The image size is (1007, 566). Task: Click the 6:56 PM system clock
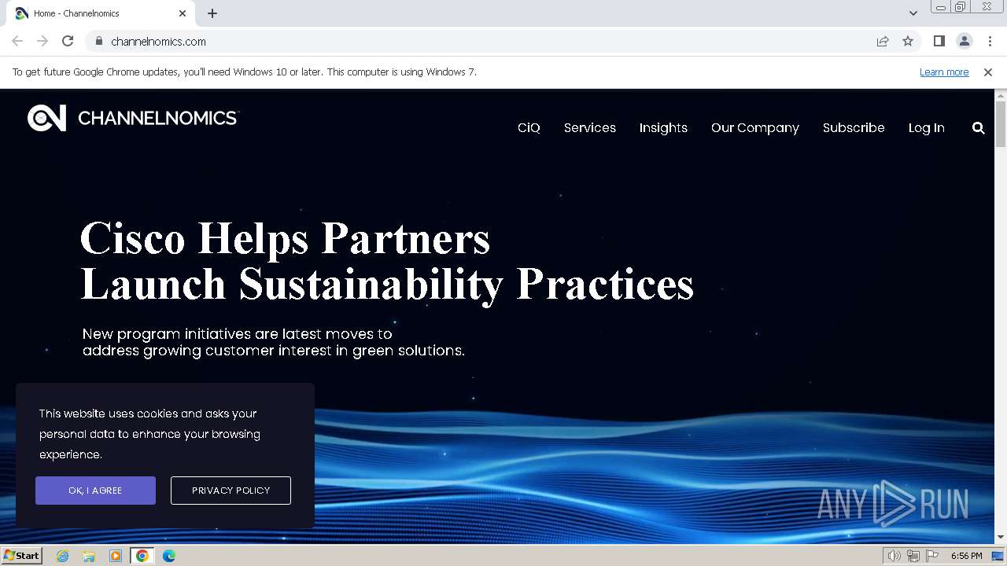(x=966, y=556)
